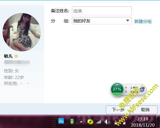This screenshot has width=160, height=128.
Task: Click the green 27% memory ball
Action: coord(117,89)
